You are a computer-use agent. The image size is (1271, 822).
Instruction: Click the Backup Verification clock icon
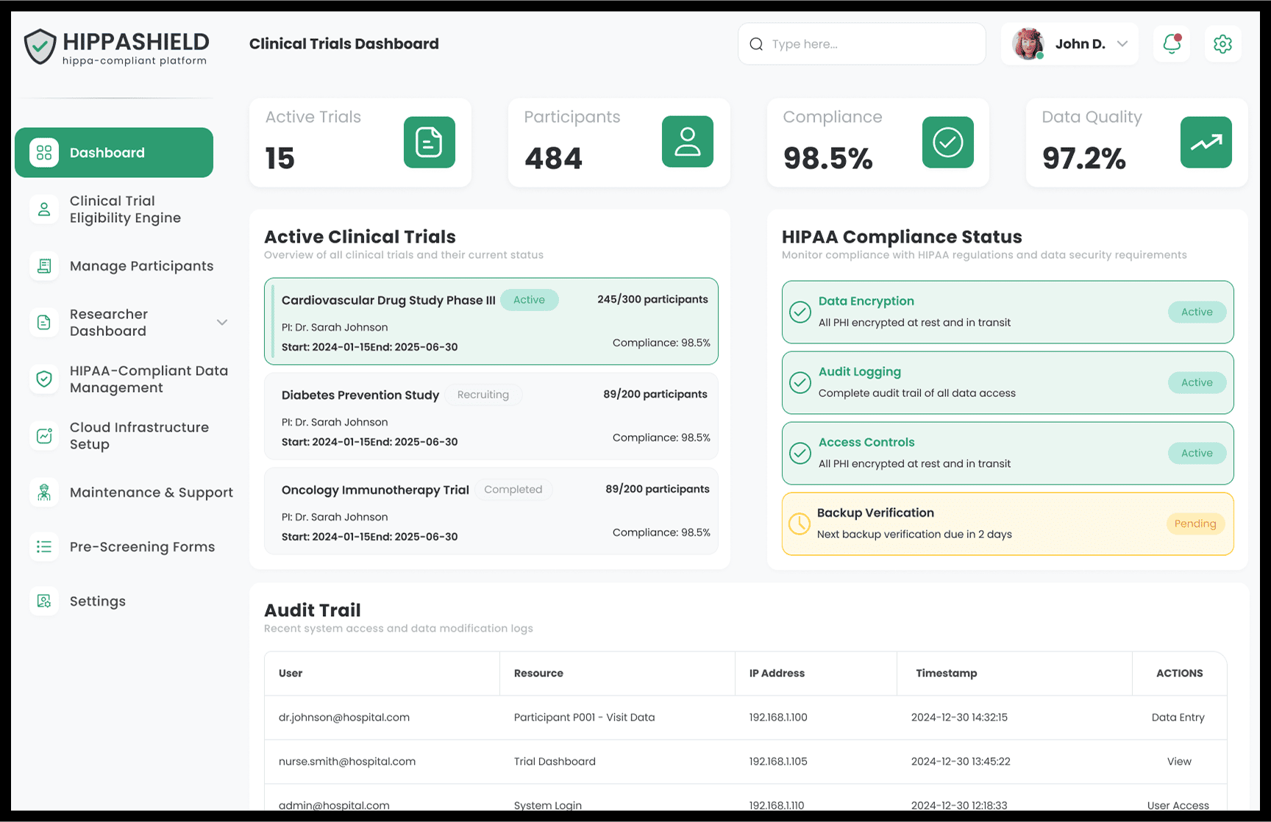coord(799,523)
